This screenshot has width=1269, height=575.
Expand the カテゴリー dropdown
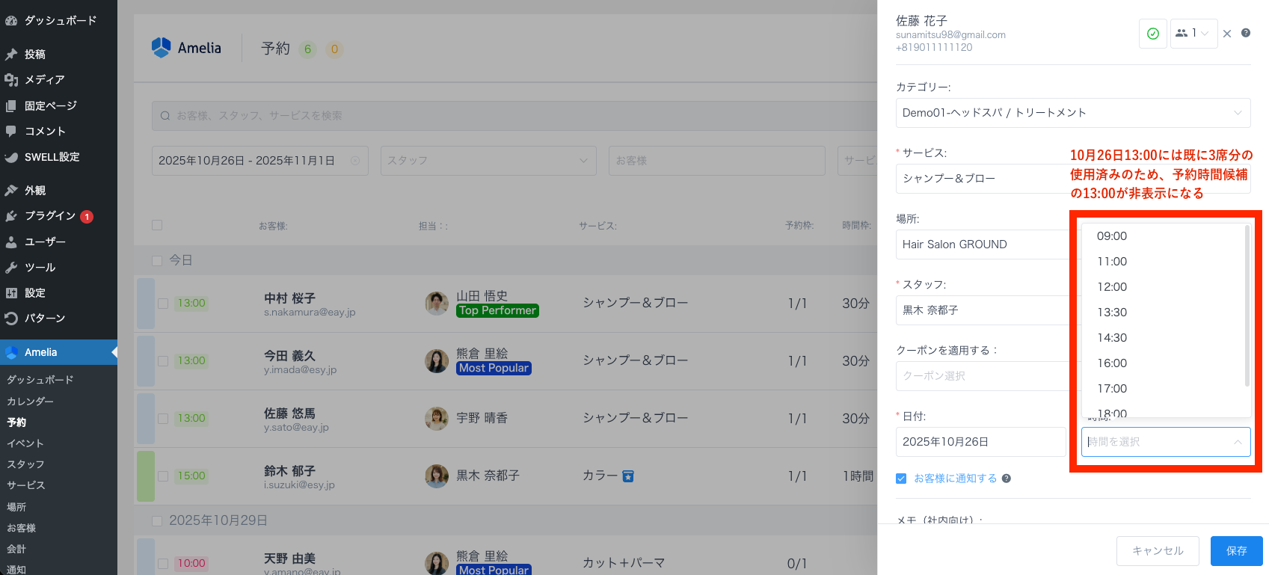pyautogui.click(x=1072, y=113)
